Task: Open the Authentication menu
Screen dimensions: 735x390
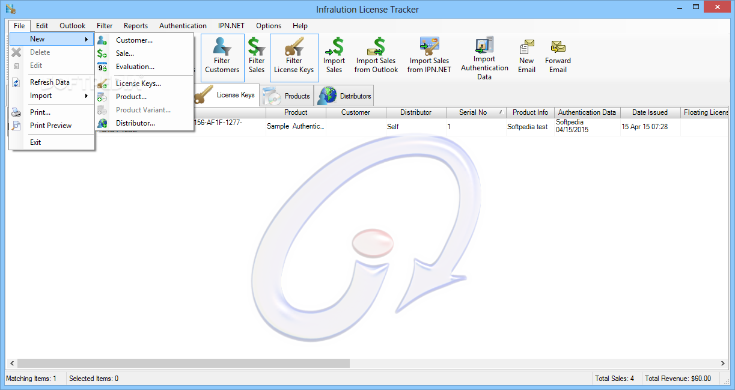Action: coord(183,26)
